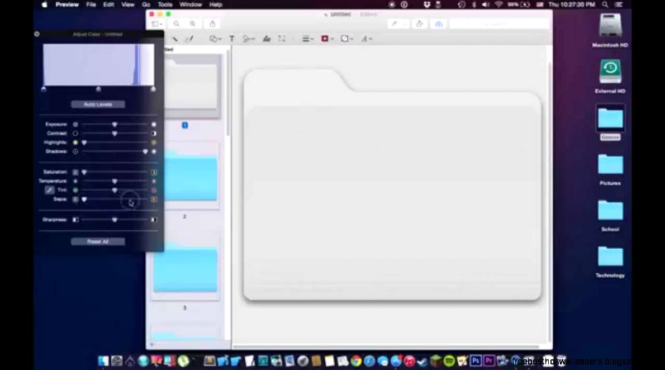Click the Reset All button
This screenshot has height=370, width=665.
coord(98,241)
